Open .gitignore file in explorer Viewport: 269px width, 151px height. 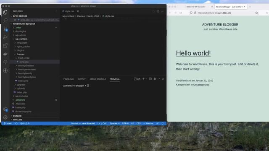click(x=20, y=100)
